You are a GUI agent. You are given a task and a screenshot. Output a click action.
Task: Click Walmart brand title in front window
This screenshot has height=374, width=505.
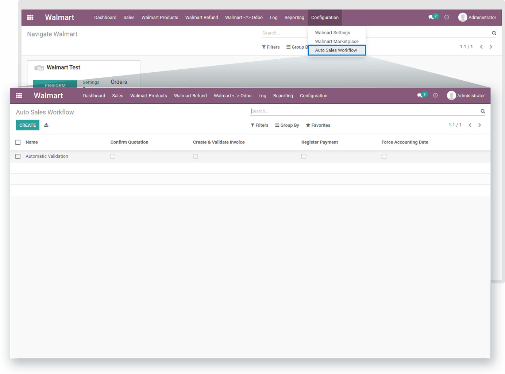48,96
